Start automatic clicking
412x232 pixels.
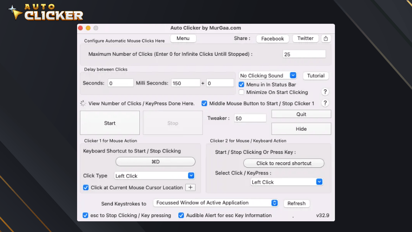pos(110,123)
